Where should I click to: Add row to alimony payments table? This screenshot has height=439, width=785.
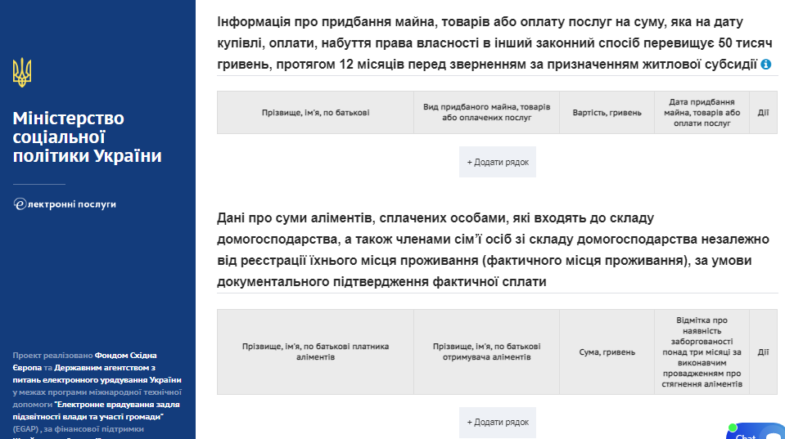(x=498, y=422)
